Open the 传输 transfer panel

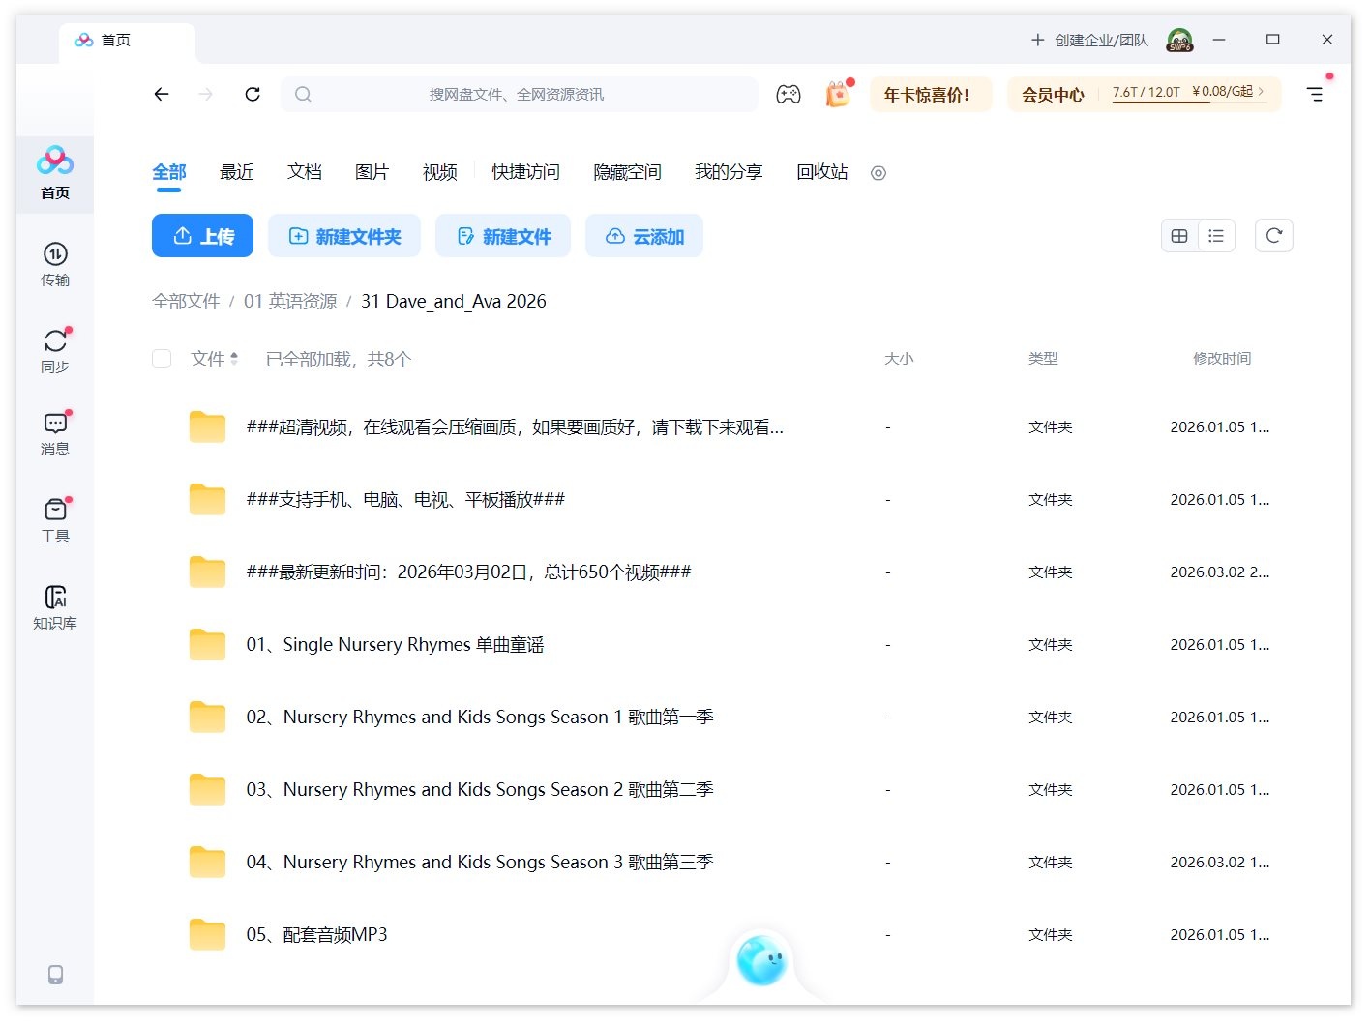pyautogui.click(x=54, y=263)
